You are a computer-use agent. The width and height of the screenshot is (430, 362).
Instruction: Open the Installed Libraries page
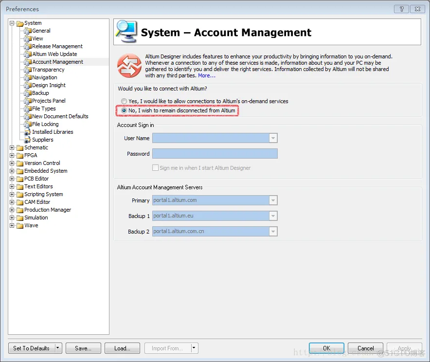point(53,132)
